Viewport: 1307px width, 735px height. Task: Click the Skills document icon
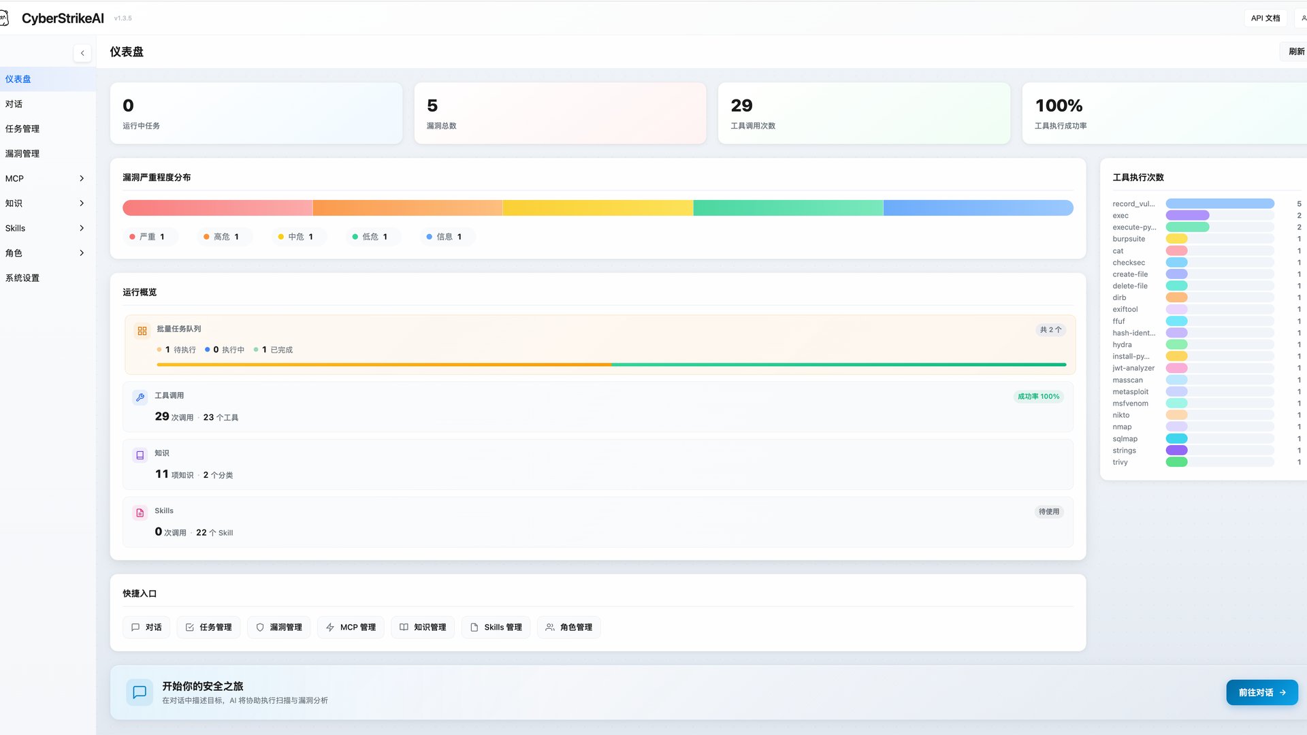pyautogui.click(x=140, y=513)
